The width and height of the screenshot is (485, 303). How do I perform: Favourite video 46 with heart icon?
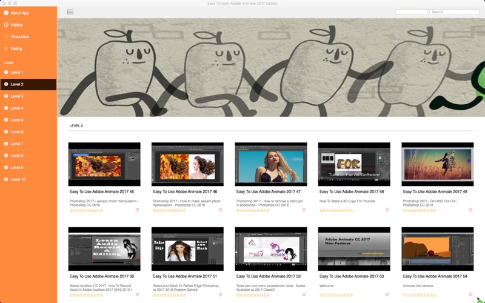[221, 210]
